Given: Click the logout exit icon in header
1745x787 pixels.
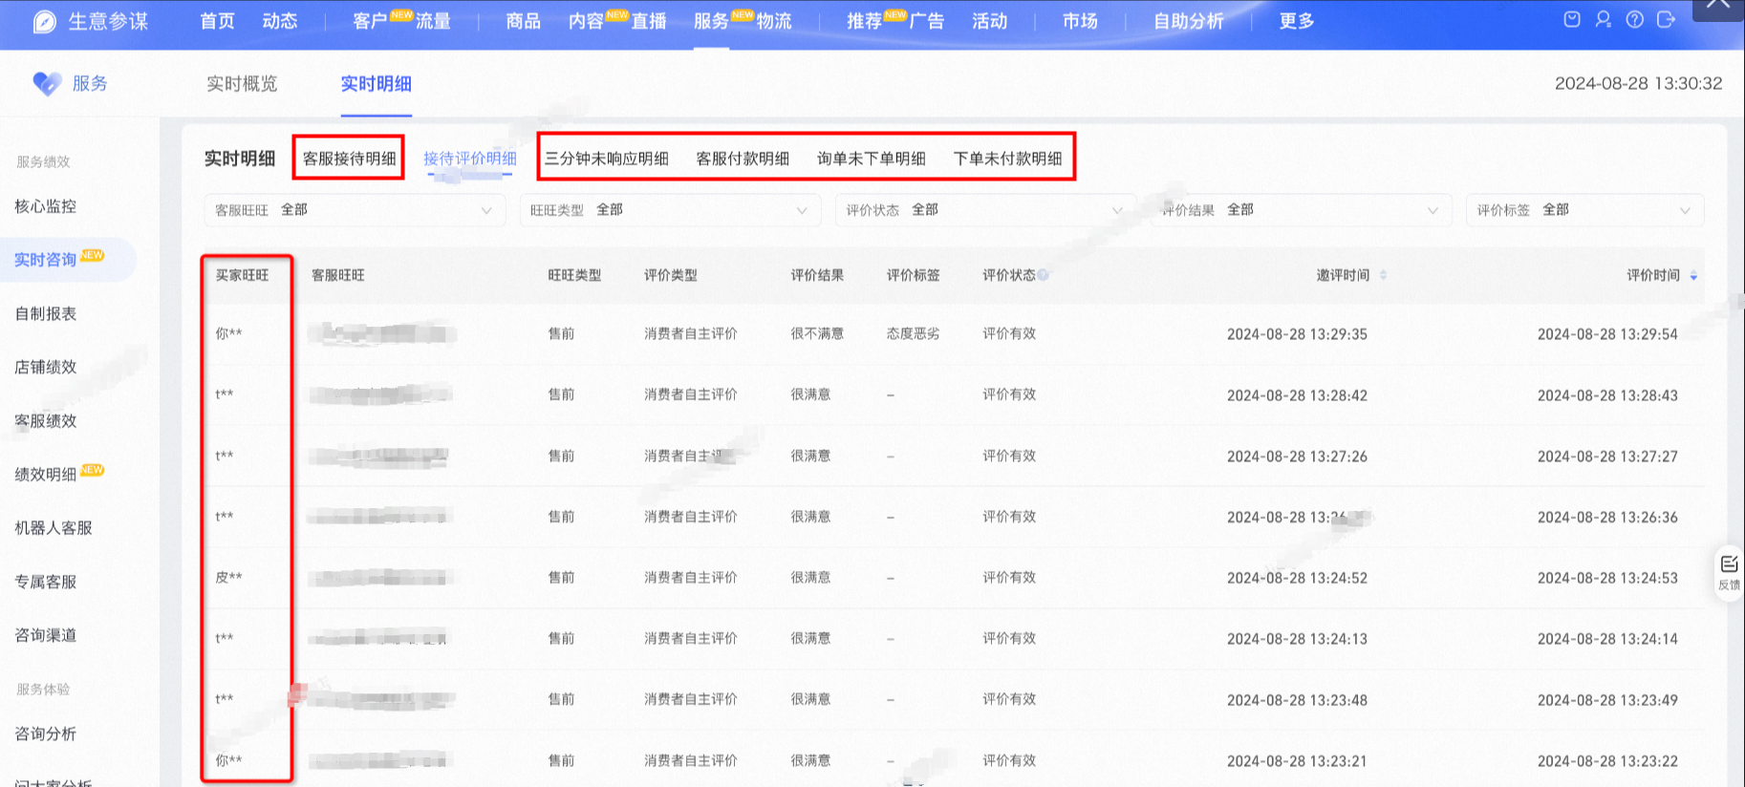Looking at the screenshot, I should (x=1666, y=19).
